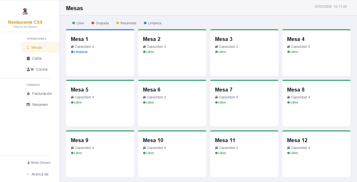Click the Cocina chef icon
The height and width of the screenshot is (182, 357).
tap(30, 69)
